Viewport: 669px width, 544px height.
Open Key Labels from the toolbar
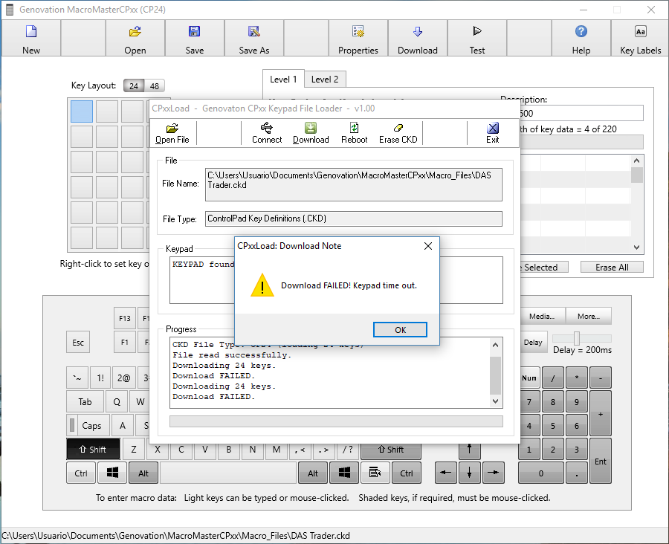pyautogui.click(x=640, y=39)
